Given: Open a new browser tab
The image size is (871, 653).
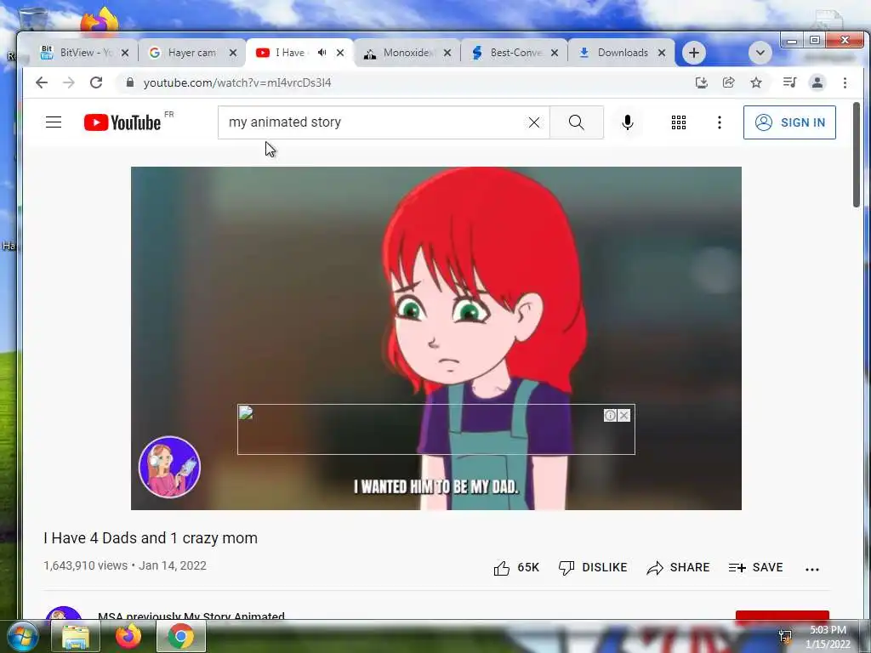Looking at the screenshot, I should [x=693, y=53].
